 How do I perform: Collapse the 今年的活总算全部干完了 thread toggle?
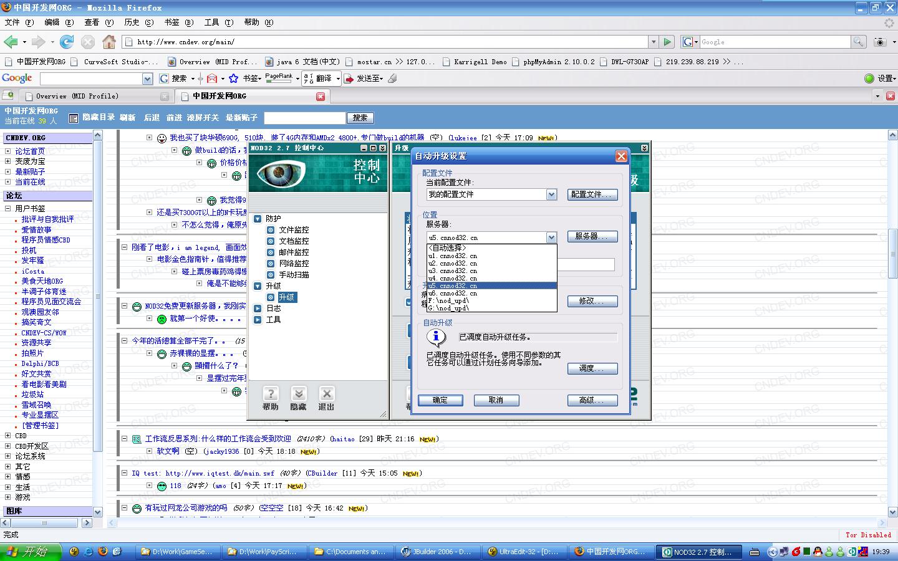point(124,341)
